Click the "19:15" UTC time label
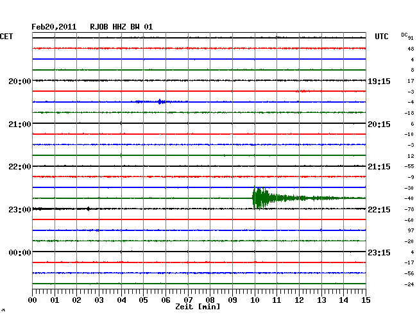 click(379, 81)
